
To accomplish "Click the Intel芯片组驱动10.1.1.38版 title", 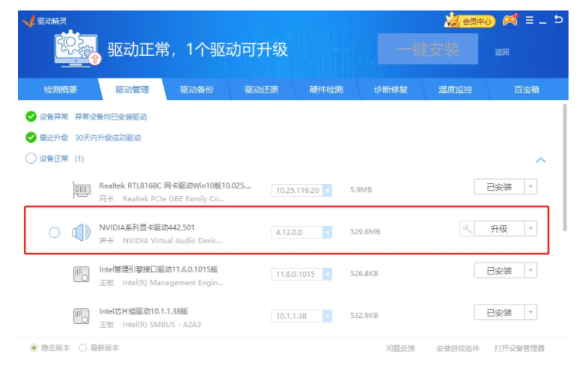I will pyautogui.click(x=144, y=311).
